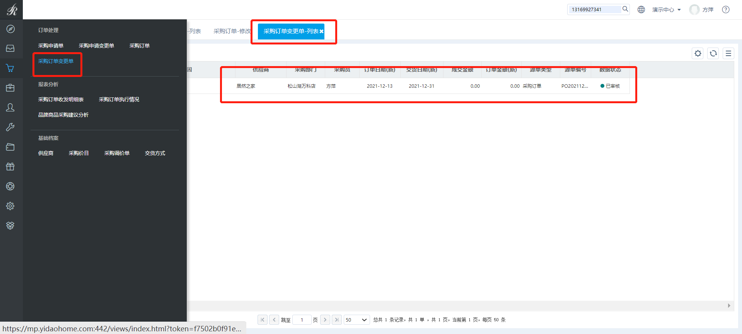
Task: Open the folder sidebar icon
Action: coord(10,147)
